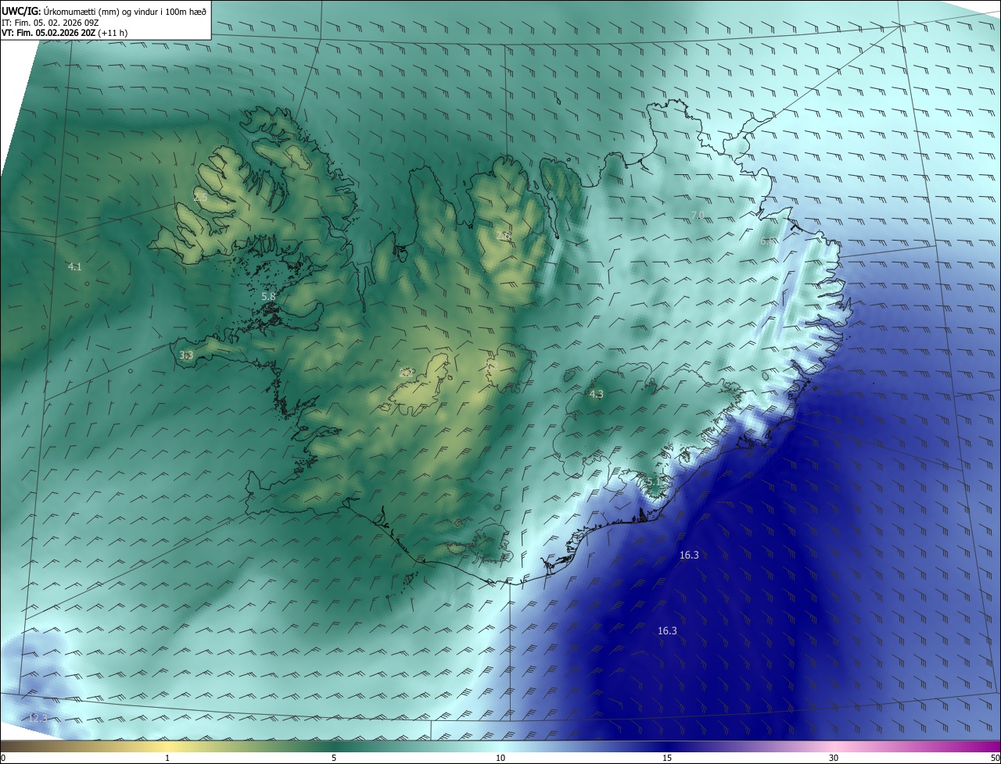
Task: Click the 12.3 value over the southwest sea
Action: (38, 718)
